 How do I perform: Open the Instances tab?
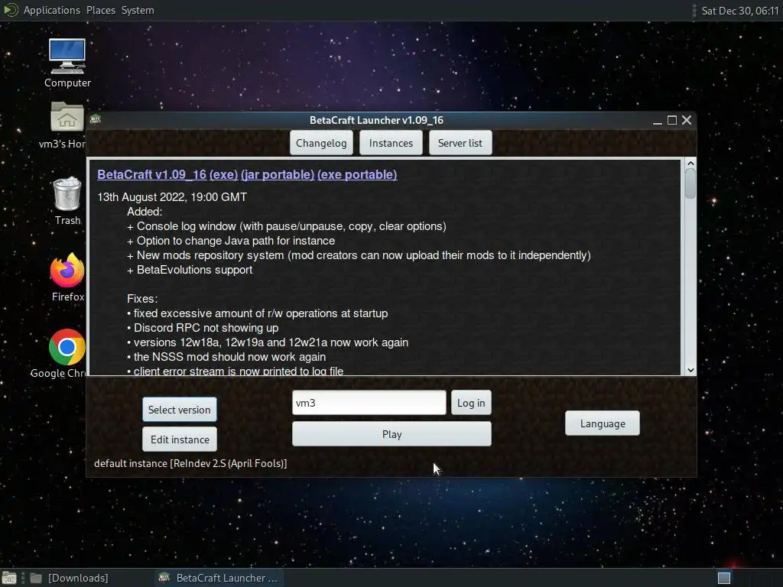391,143
